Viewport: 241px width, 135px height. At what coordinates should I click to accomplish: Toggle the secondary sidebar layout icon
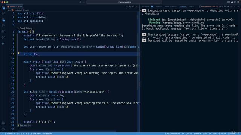[x=235, y=2]
